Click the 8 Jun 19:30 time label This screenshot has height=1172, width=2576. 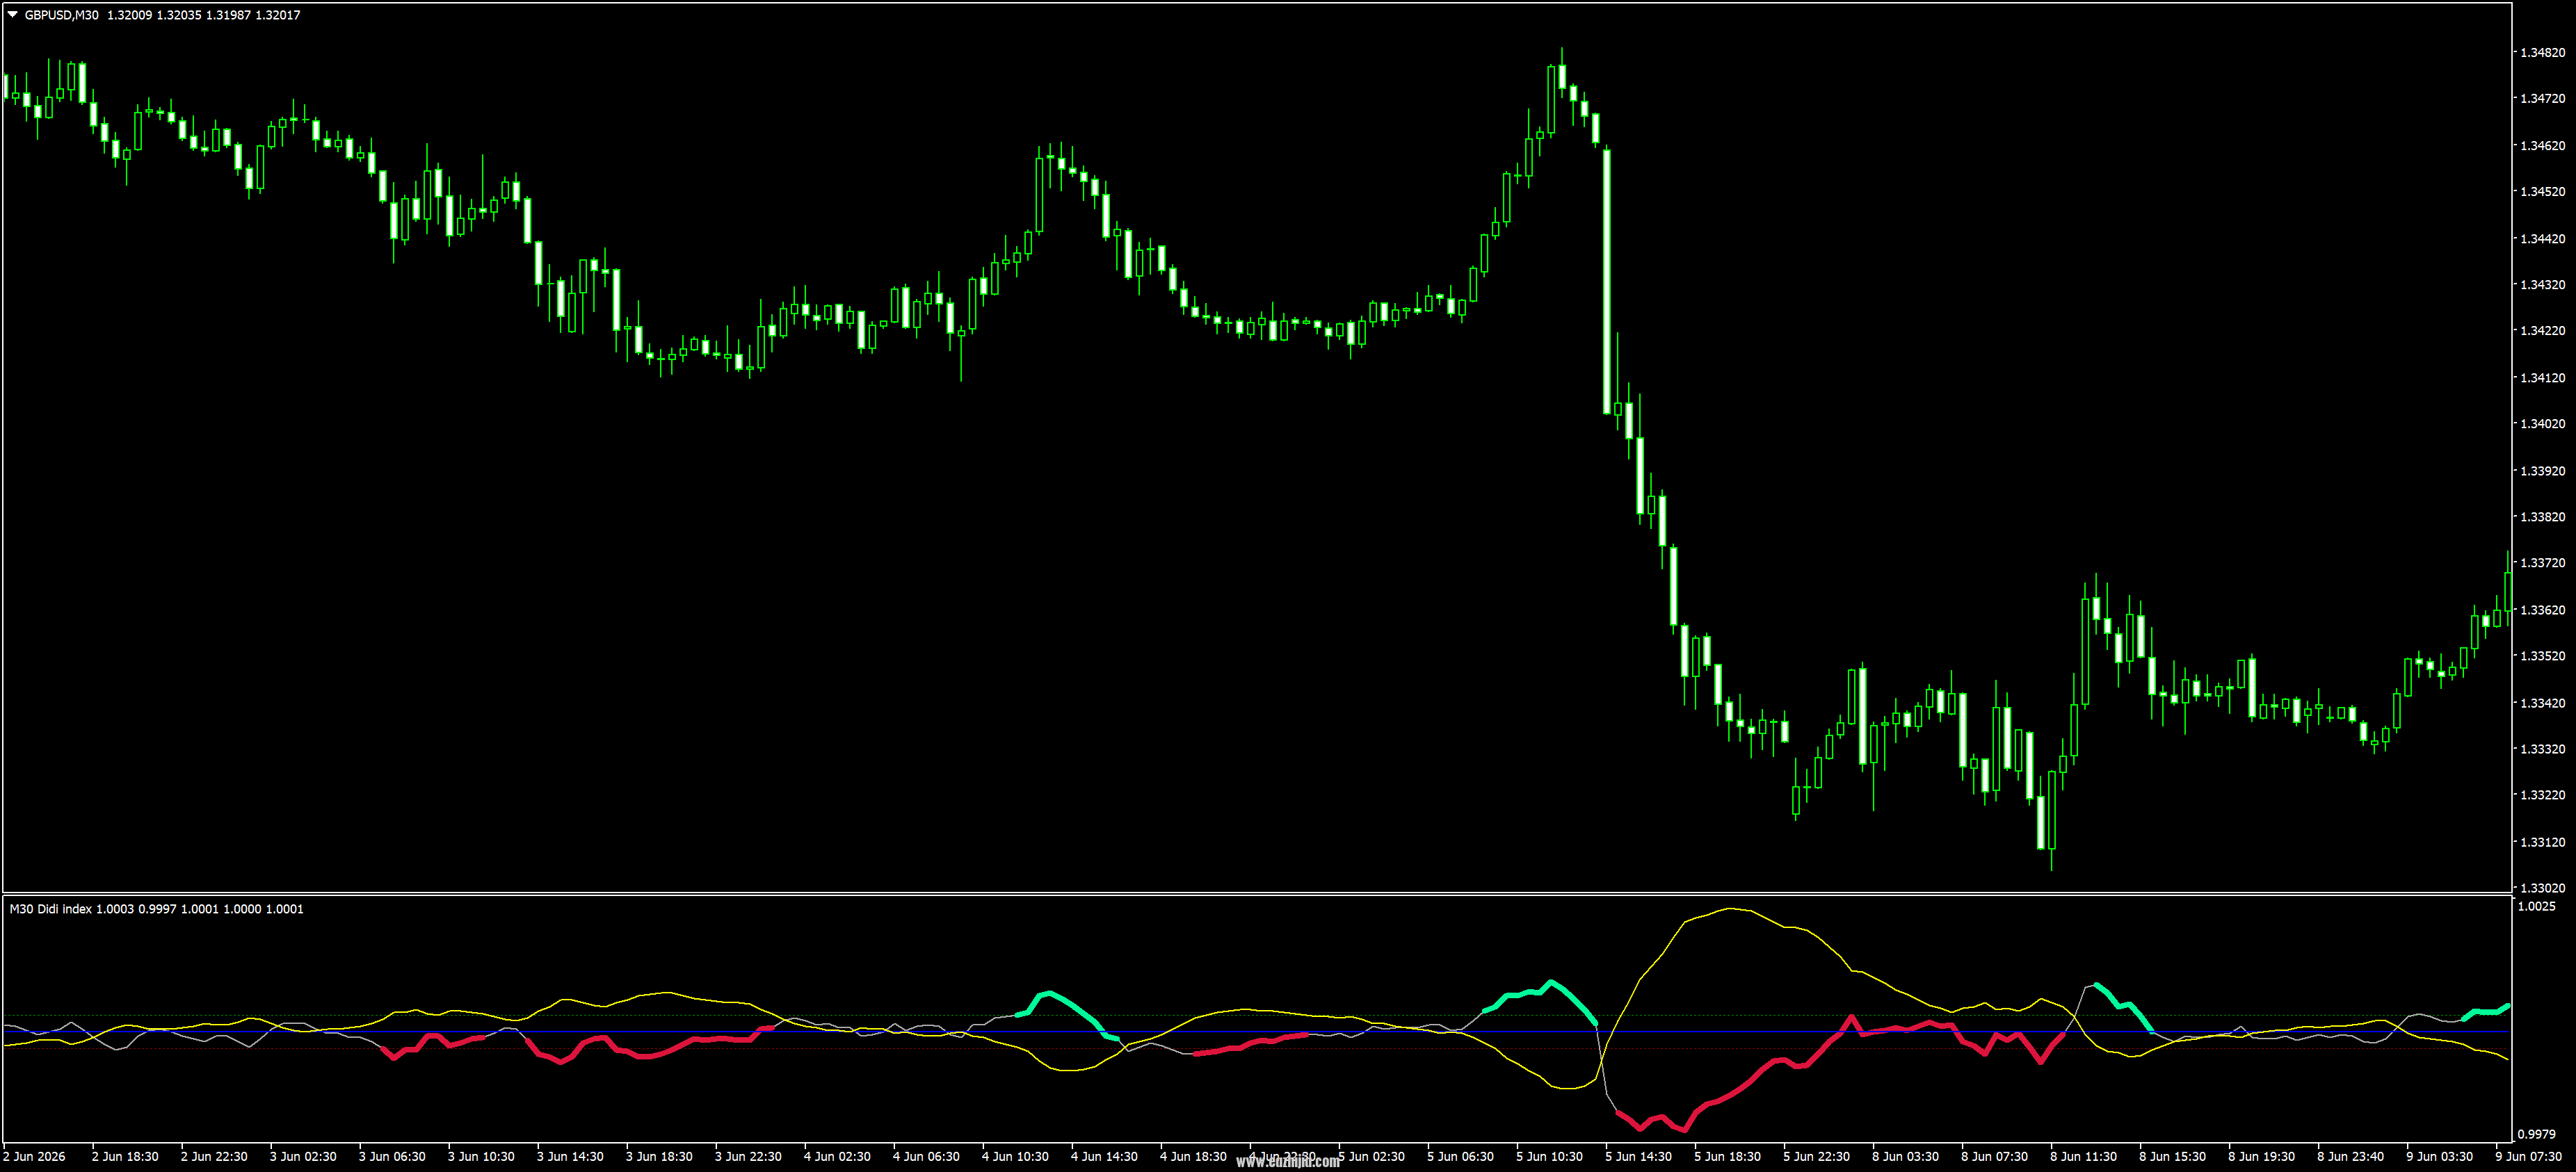(x=2261, y=1156)
